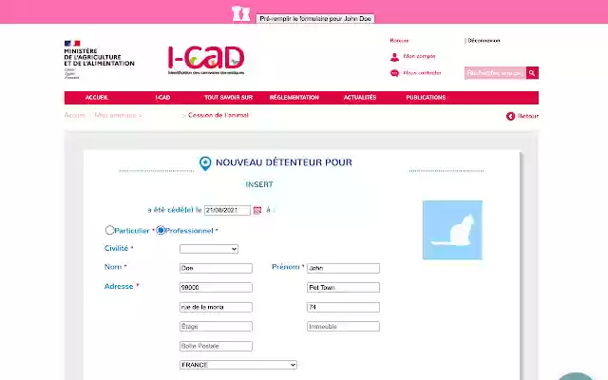Click the Retour back arrow icon
The height and width of the screenshot is (380, 608).
tap(510, 116)
